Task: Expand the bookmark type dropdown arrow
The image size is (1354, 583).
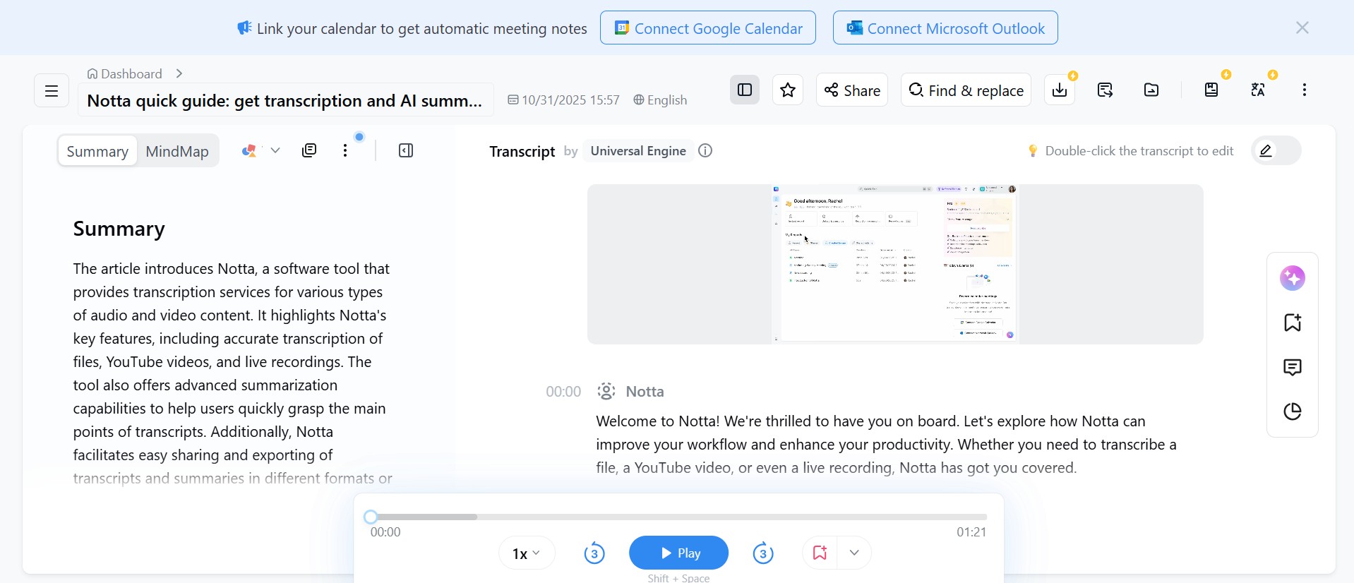Action: tap(854, 553)
